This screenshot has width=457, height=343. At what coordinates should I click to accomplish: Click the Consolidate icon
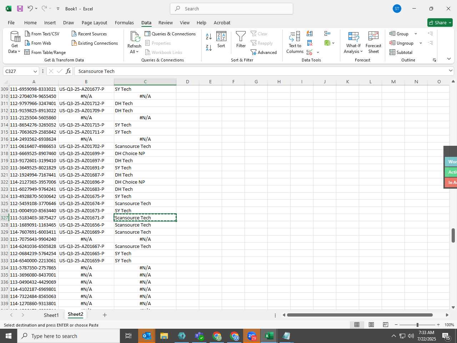[327, 34]
